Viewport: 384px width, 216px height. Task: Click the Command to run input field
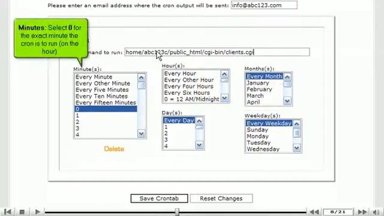tap(217, 52)
